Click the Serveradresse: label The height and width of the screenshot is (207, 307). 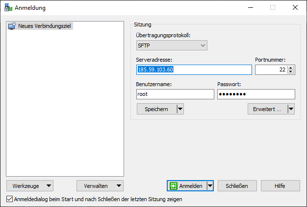154,60
